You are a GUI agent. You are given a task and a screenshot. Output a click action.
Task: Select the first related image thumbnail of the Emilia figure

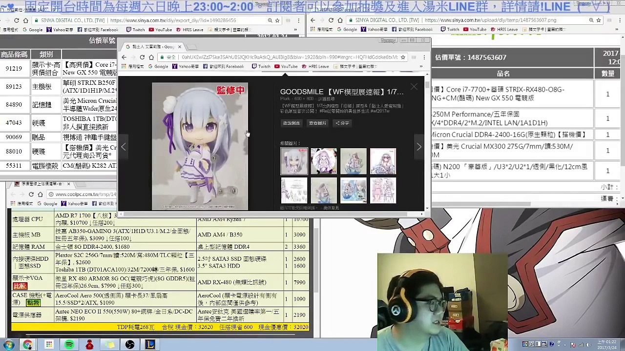click(x=294, y=161)
